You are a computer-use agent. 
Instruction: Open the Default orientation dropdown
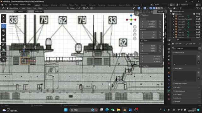tap(21, 12)
